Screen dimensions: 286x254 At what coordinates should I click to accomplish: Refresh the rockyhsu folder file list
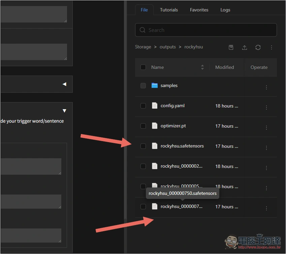[258, 47]
